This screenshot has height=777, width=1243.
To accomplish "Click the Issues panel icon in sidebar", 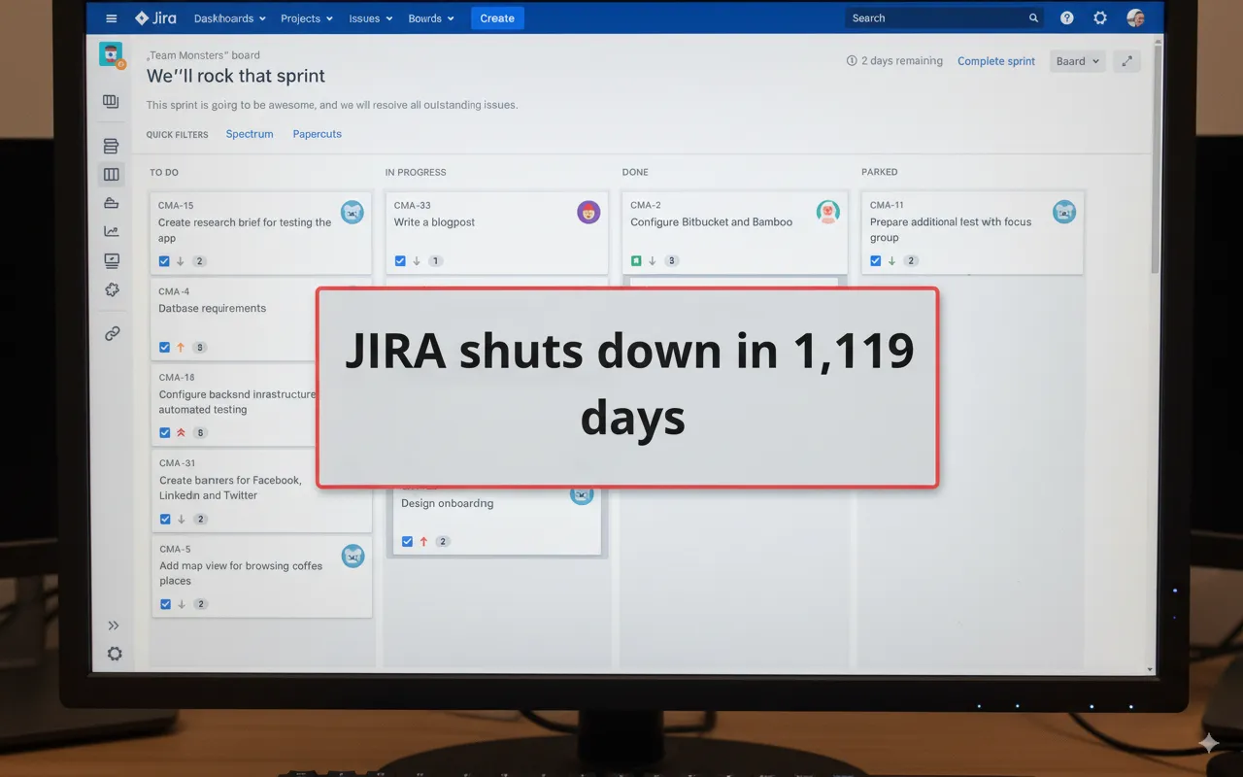I will point(110,260).
